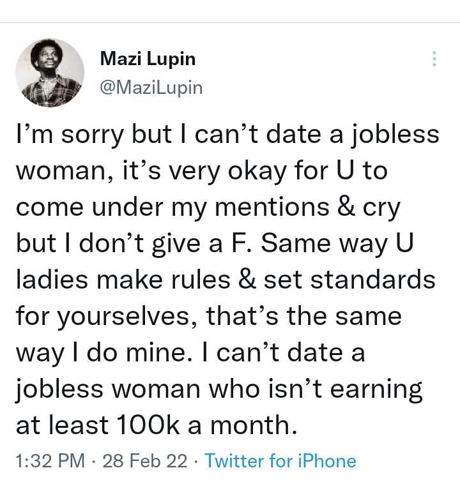Click the 1:32 PM timestamp

50,460
